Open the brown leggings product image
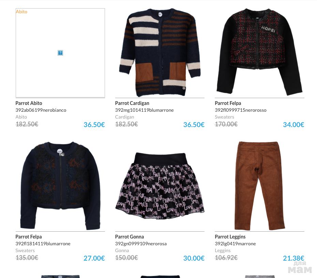Image resolution: width=317 pixels, height=278 pixels. pyautogui.click(x=260, y=186)
